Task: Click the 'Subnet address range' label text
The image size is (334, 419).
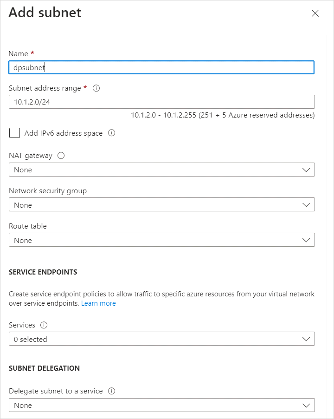Action: 45,88
